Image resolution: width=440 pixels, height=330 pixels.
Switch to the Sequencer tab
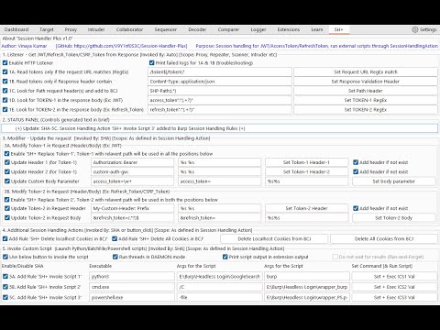[166, 29]
